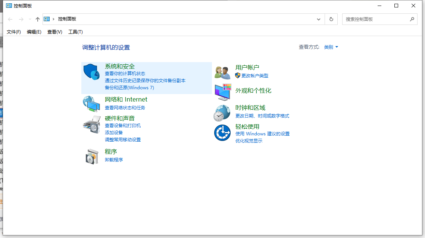This screenshot has height=238, width=425.
Task: Click the Hardware and Sound printer icon
Action: (x=92, y=125)
